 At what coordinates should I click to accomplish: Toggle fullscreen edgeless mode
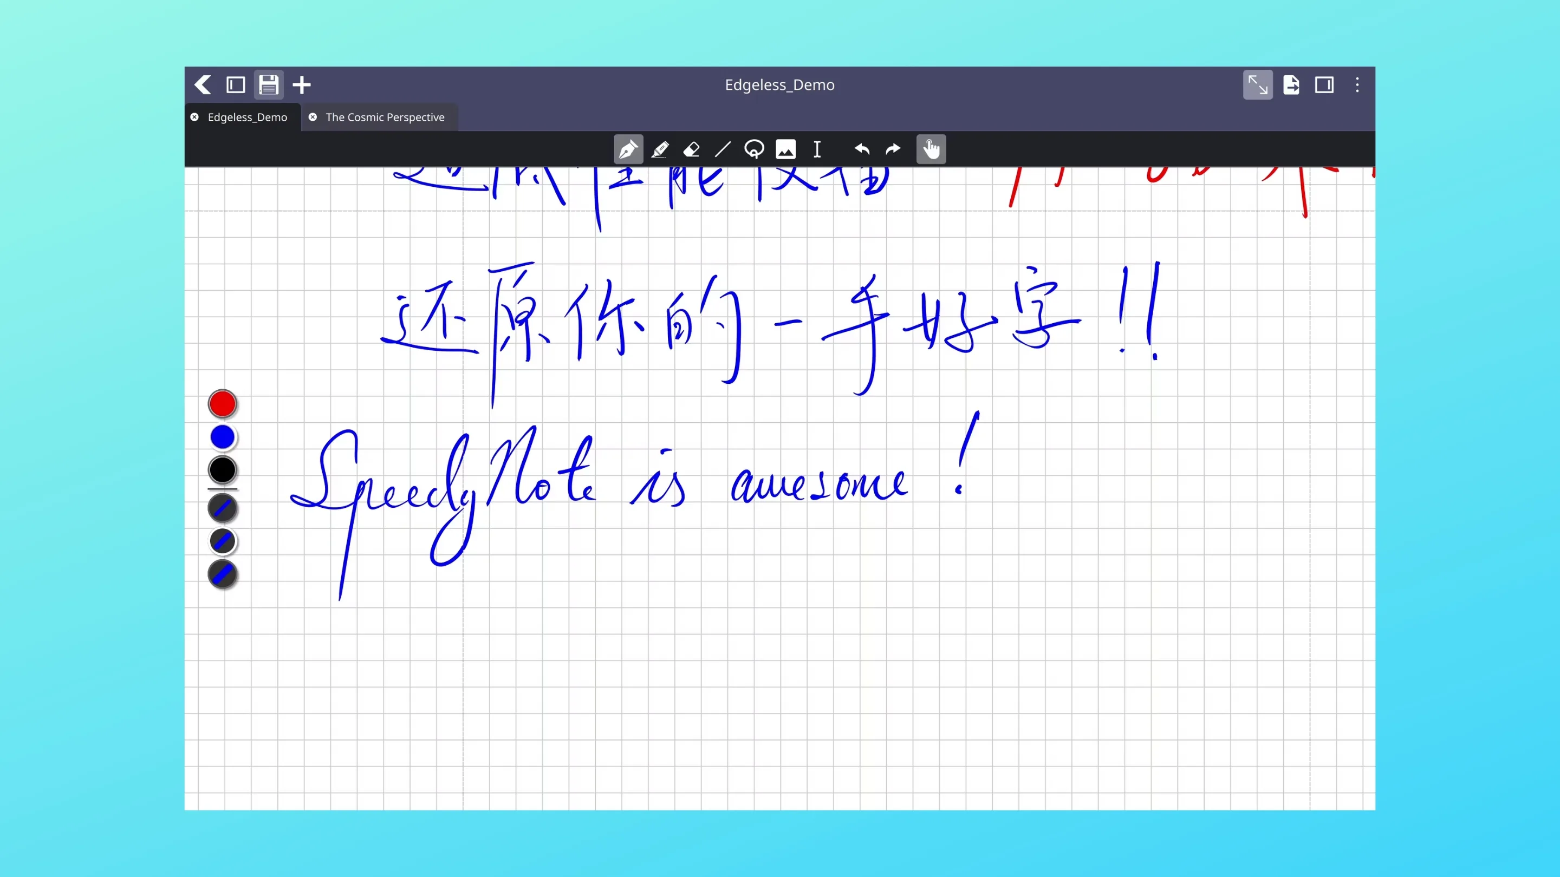(1258, 85)
